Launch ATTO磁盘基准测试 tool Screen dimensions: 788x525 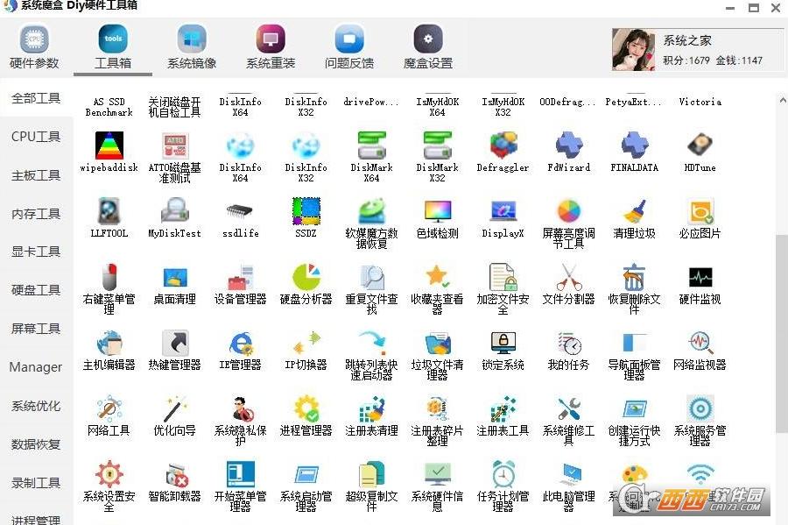click(x=174, y=158)
